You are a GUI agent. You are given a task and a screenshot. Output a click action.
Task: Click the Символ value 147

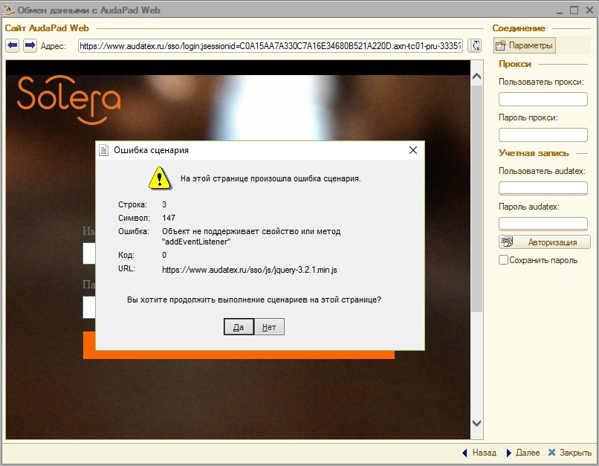click(x=169, y=218)
